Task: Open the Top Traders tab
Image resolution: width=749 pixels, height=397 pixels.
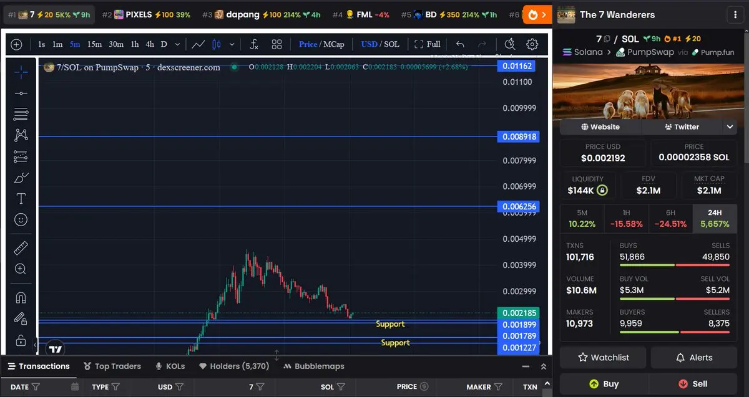Action: pos(112,366)
